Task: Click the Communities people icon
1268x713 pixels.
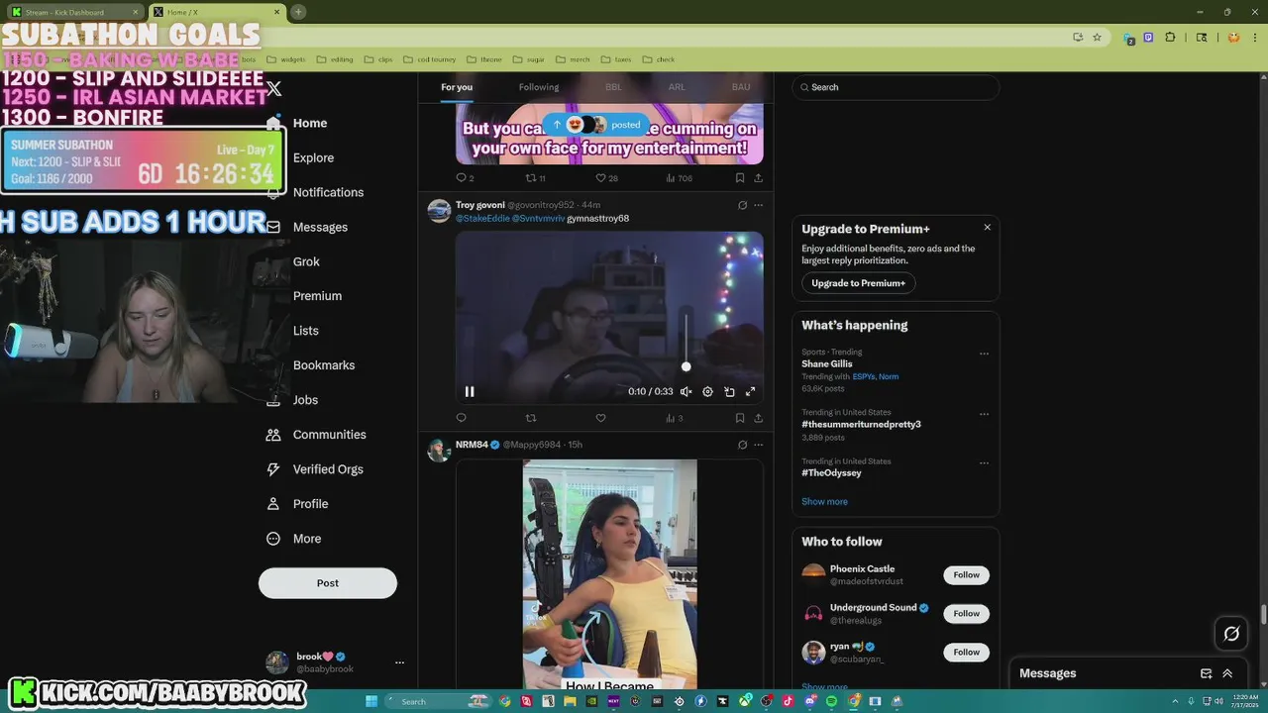Action: click(x=273, y=435)
